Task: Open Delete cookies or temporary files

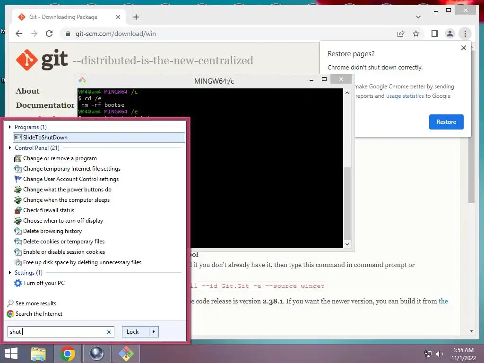Action: point(64,242)
